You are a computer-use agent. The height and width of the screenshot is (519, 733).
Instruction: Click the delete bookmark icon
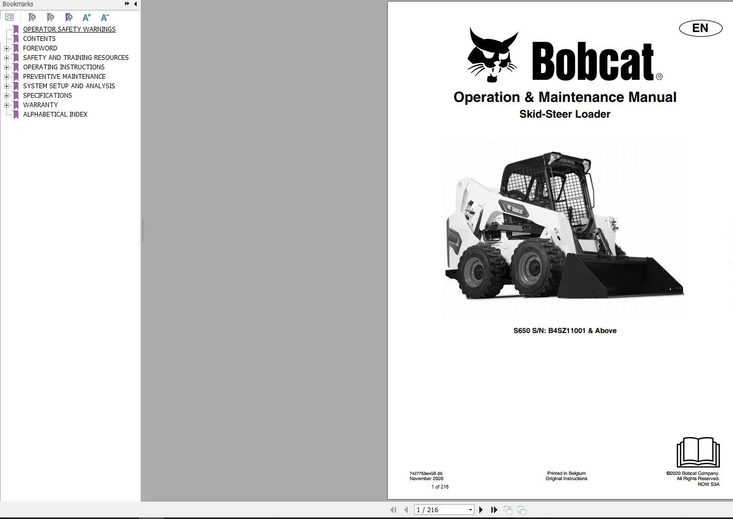pyautogui.click(x=32, y=17)
